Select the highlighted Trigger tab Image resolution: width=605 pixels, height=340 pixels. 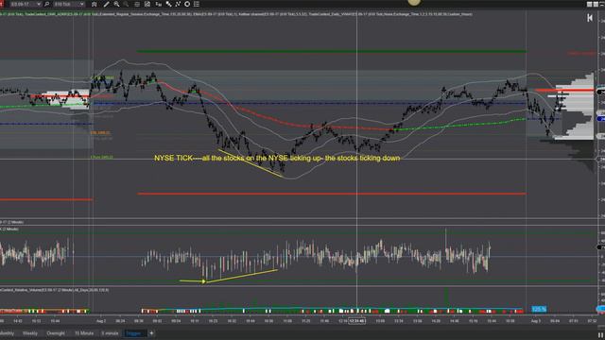(133, 333)
